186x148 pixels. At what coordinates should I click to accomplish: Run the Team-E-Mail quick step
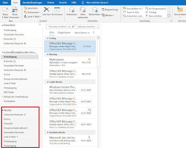pos(131,12)
